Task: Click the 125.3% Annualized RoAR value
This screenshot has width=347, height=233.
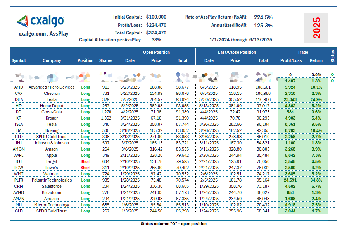Action: click(x=263, y=26)
